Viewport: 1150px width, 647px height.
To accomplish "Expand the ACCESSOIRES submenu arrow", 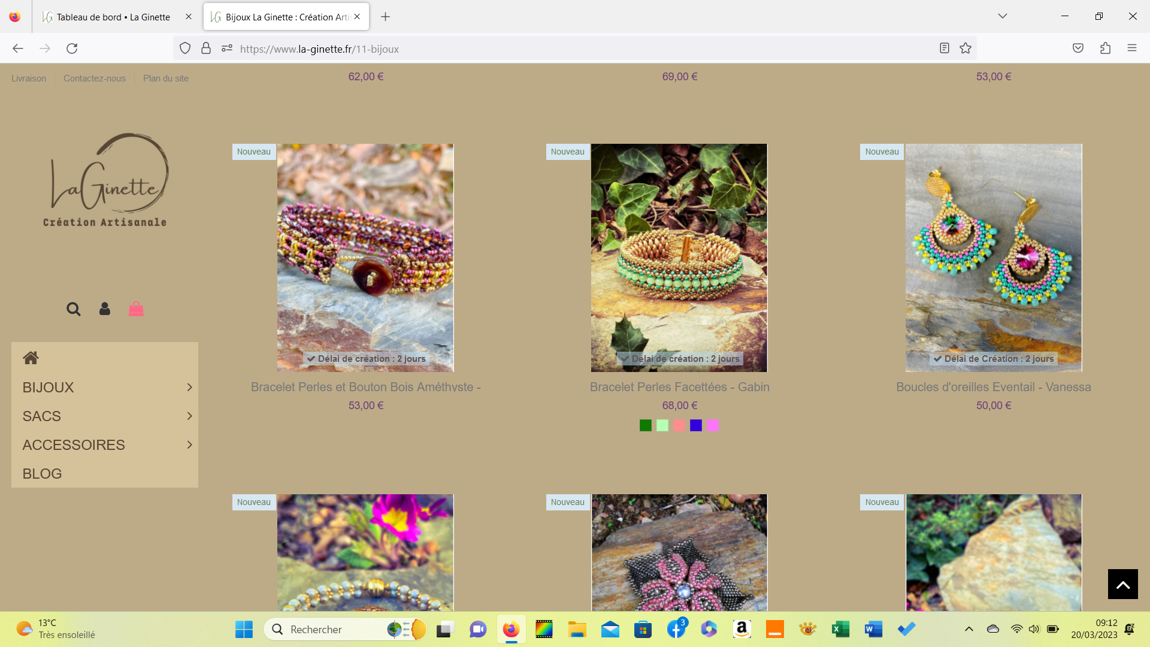I will pos(189,445).
